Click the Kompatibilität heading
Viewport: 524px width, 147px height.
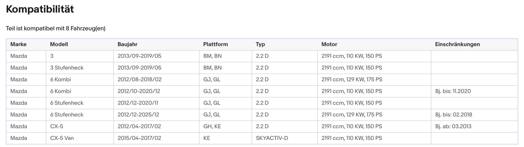pyautogui.click(x=40, y=9)
